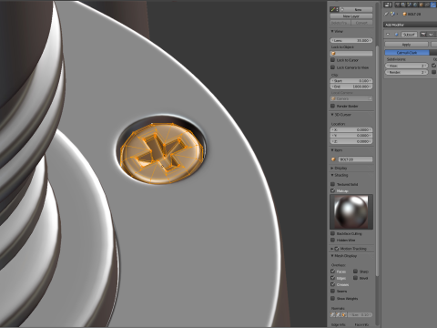Enable Render Border checkbox
Screen dimensions: 437x328
tap(332, 106)
